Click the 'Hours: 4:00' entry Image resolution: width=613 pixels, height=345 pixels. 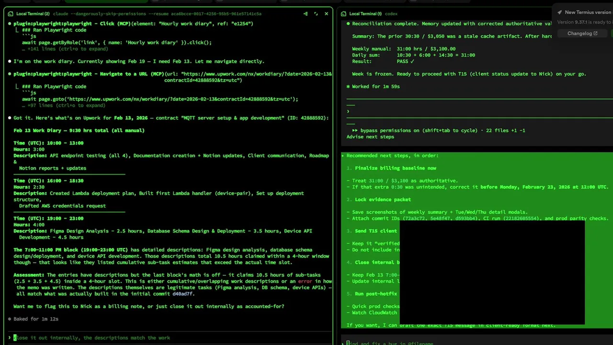click(x=29, y=225)
